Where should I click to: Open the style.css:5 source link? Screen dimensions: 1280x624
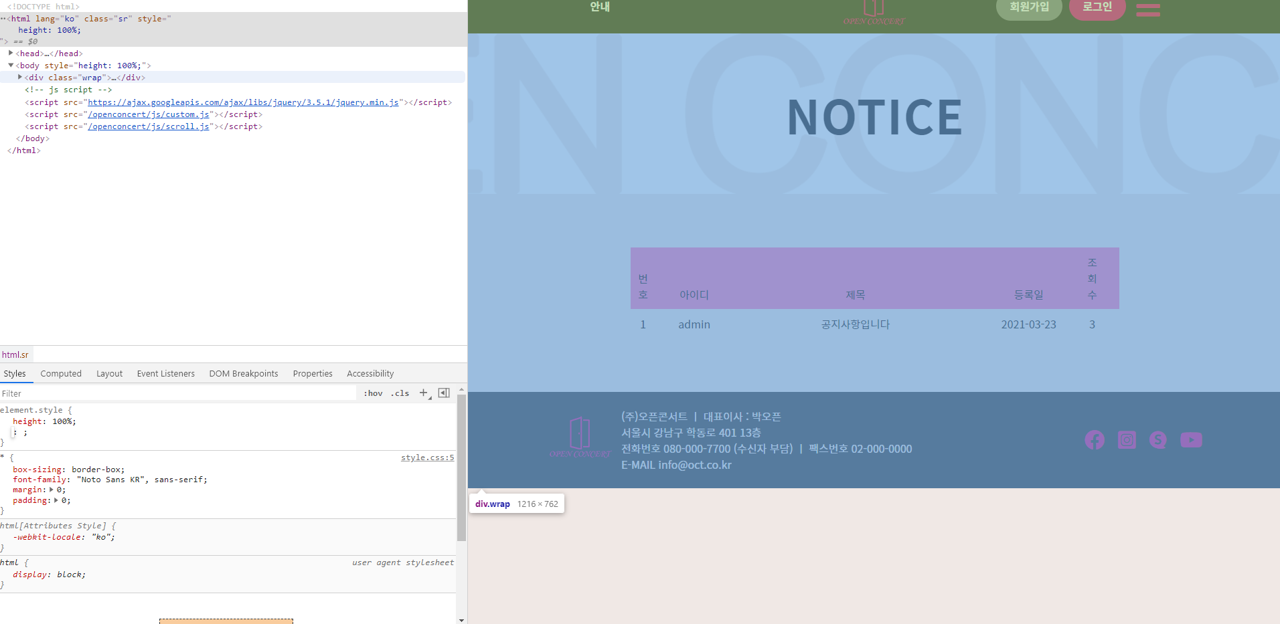(x=427, y=457)
